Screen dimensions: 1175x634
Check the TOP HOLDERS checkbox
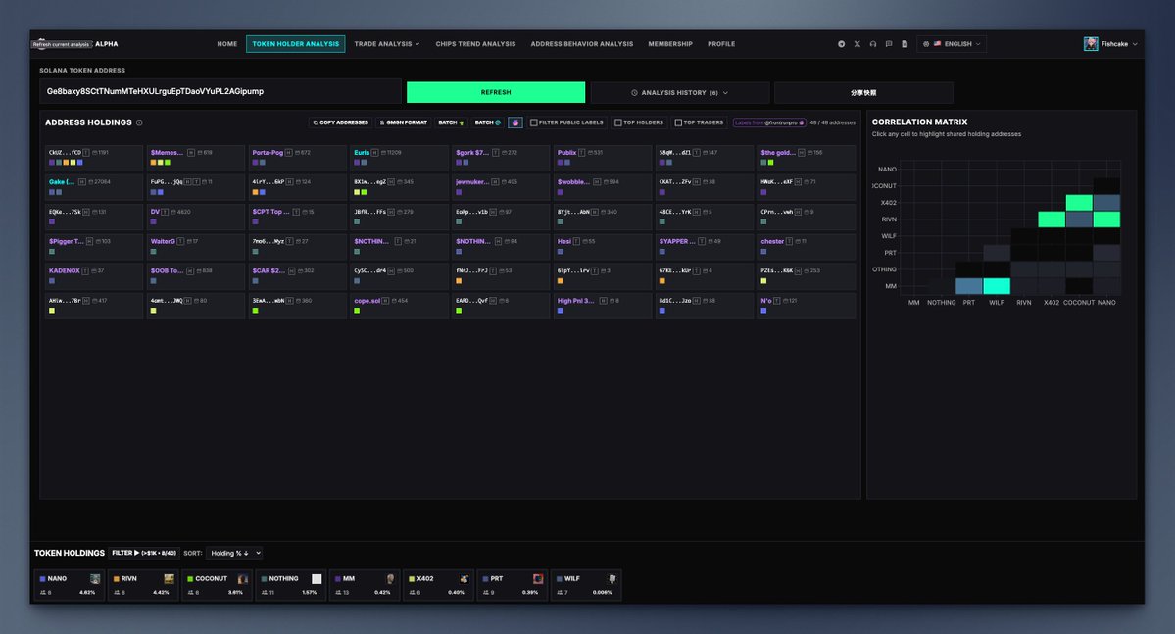tap(617, 122)
